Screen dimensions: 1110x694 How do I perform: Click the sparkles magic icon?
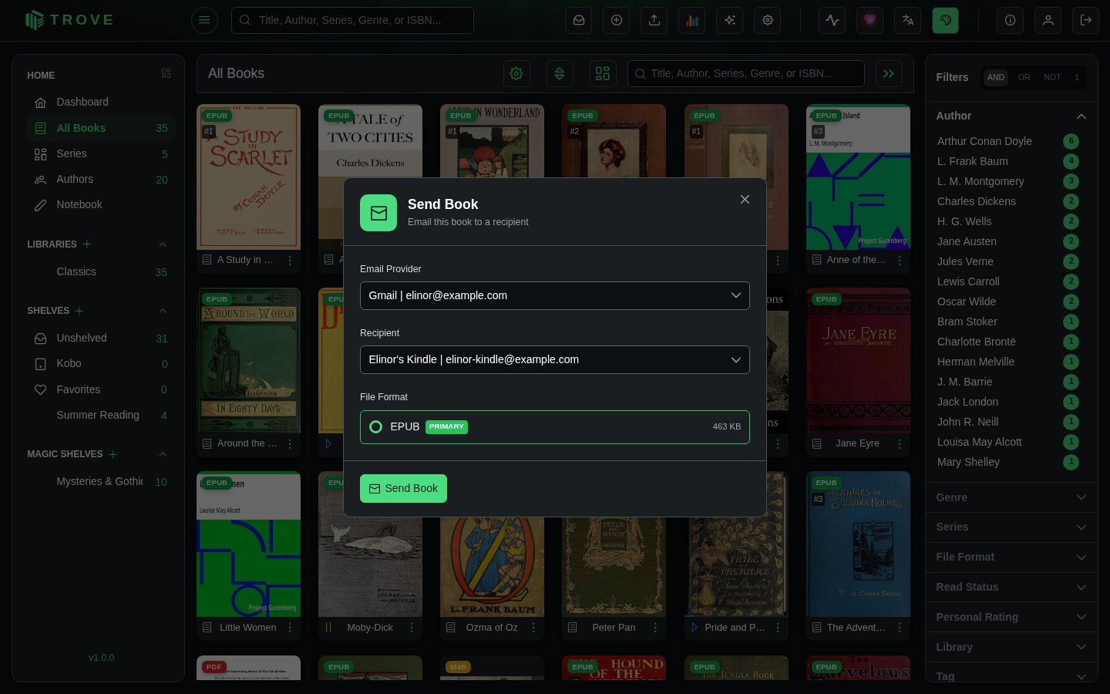click(730, 20)
